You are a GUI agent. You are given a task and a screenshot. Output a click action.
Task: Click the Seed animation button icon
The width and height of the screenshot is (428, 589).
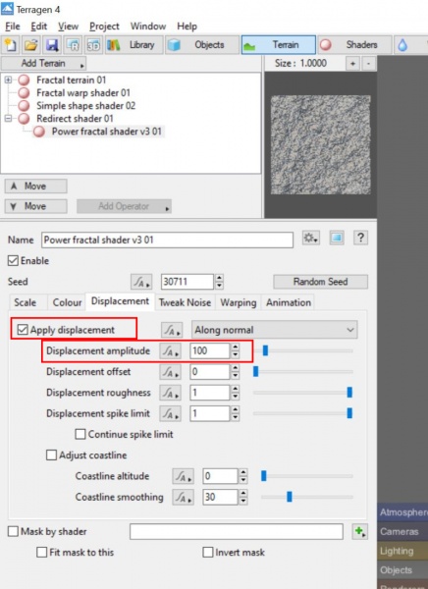pos(141,282)
